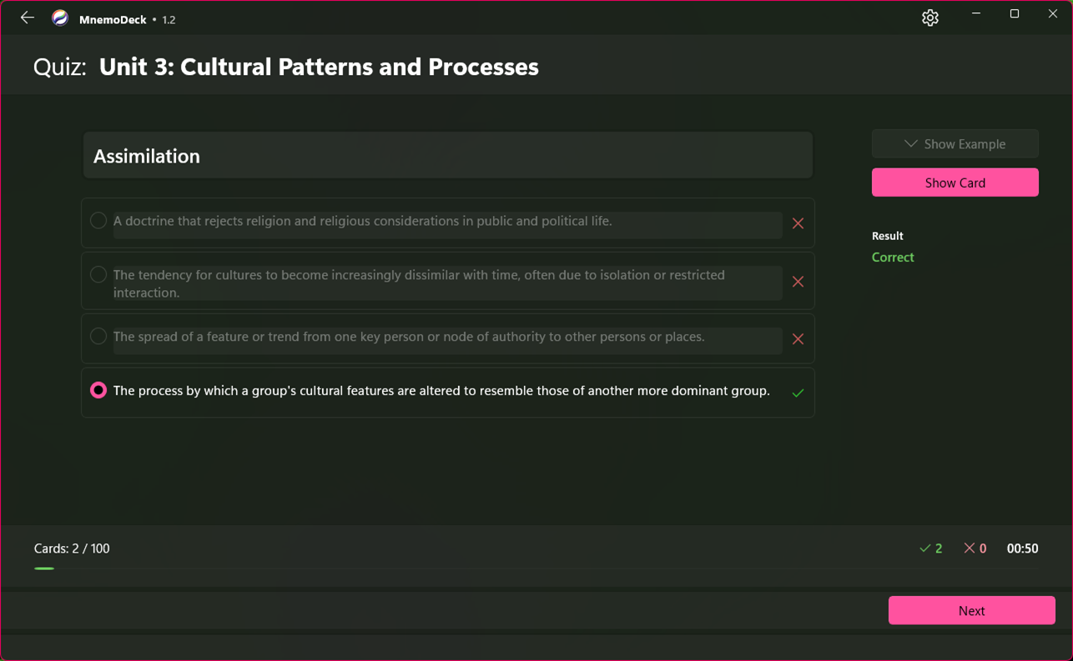The width and height of the screenshot is (1073, 661).
Task: Click the back arrow icon
Action: pyautogui.click(x=28, y=18)
